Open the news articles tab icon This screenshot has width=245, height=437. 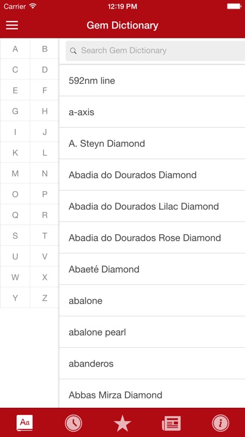point(171,423)
